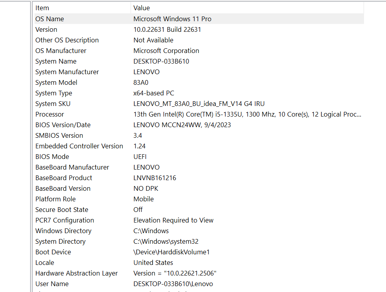The width and height of the screenshot is (386, 292).
Task: Select the Version row item
Action: pos(46,29)
